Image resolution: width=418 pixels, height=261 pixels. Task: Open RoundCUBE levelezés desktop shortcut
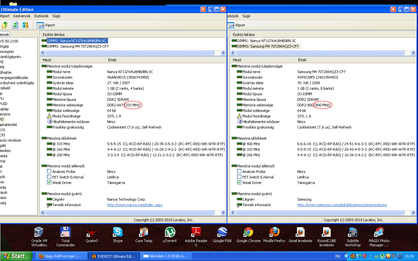pyautogui.click(x=327, y=237)
